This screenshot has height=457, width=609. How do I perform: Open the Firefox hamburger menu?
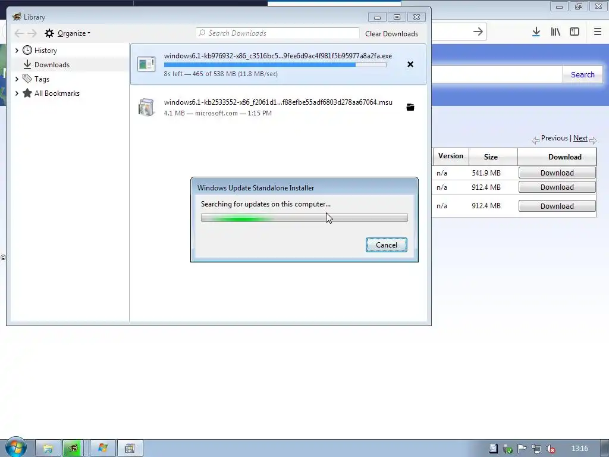(x=597, y=32)
